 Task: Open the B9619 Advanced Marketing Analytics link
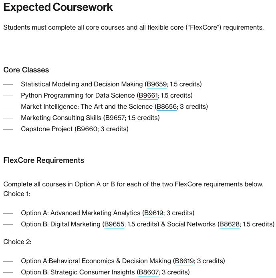154,213
